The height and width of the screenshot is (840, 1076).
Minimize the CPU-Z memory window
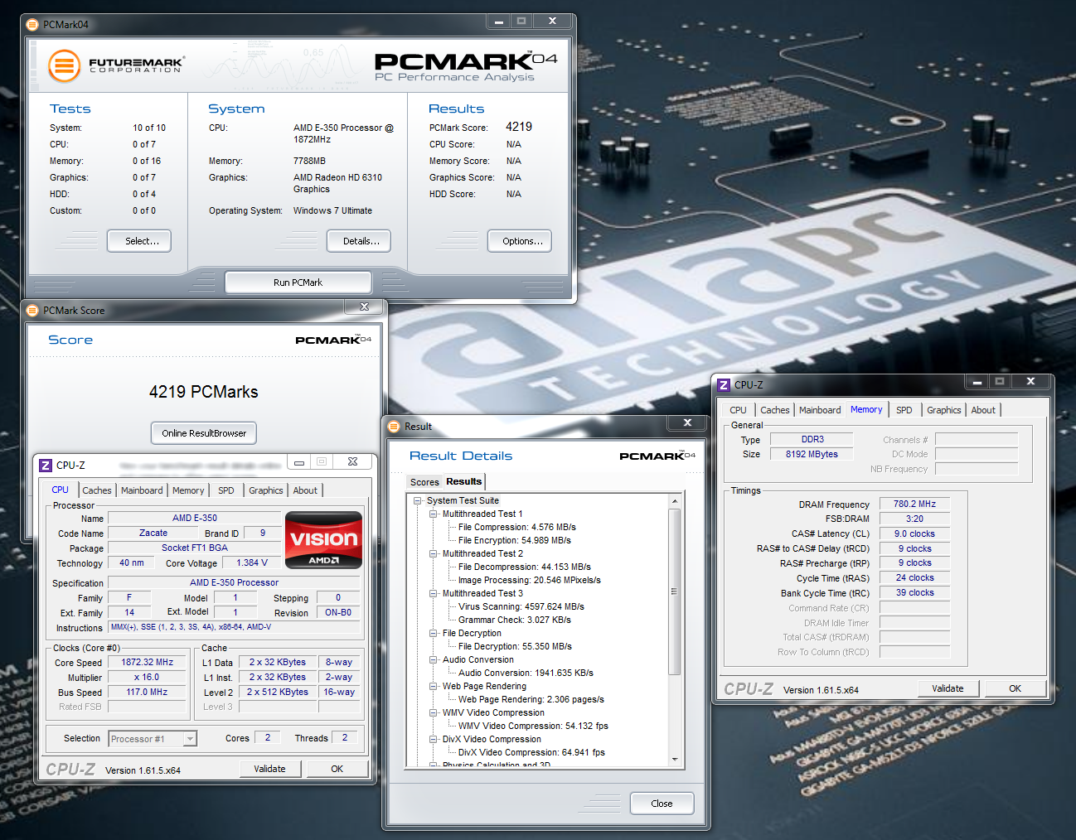point(977,382)
